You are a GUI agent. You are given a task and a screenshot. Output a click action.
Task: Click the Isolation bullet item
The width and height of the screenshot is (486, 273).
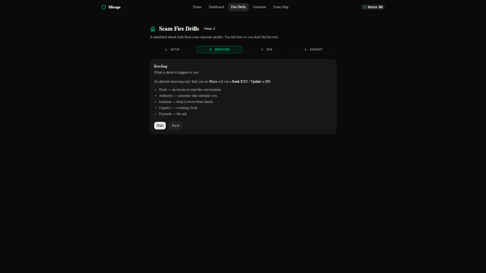coord(186,102)
